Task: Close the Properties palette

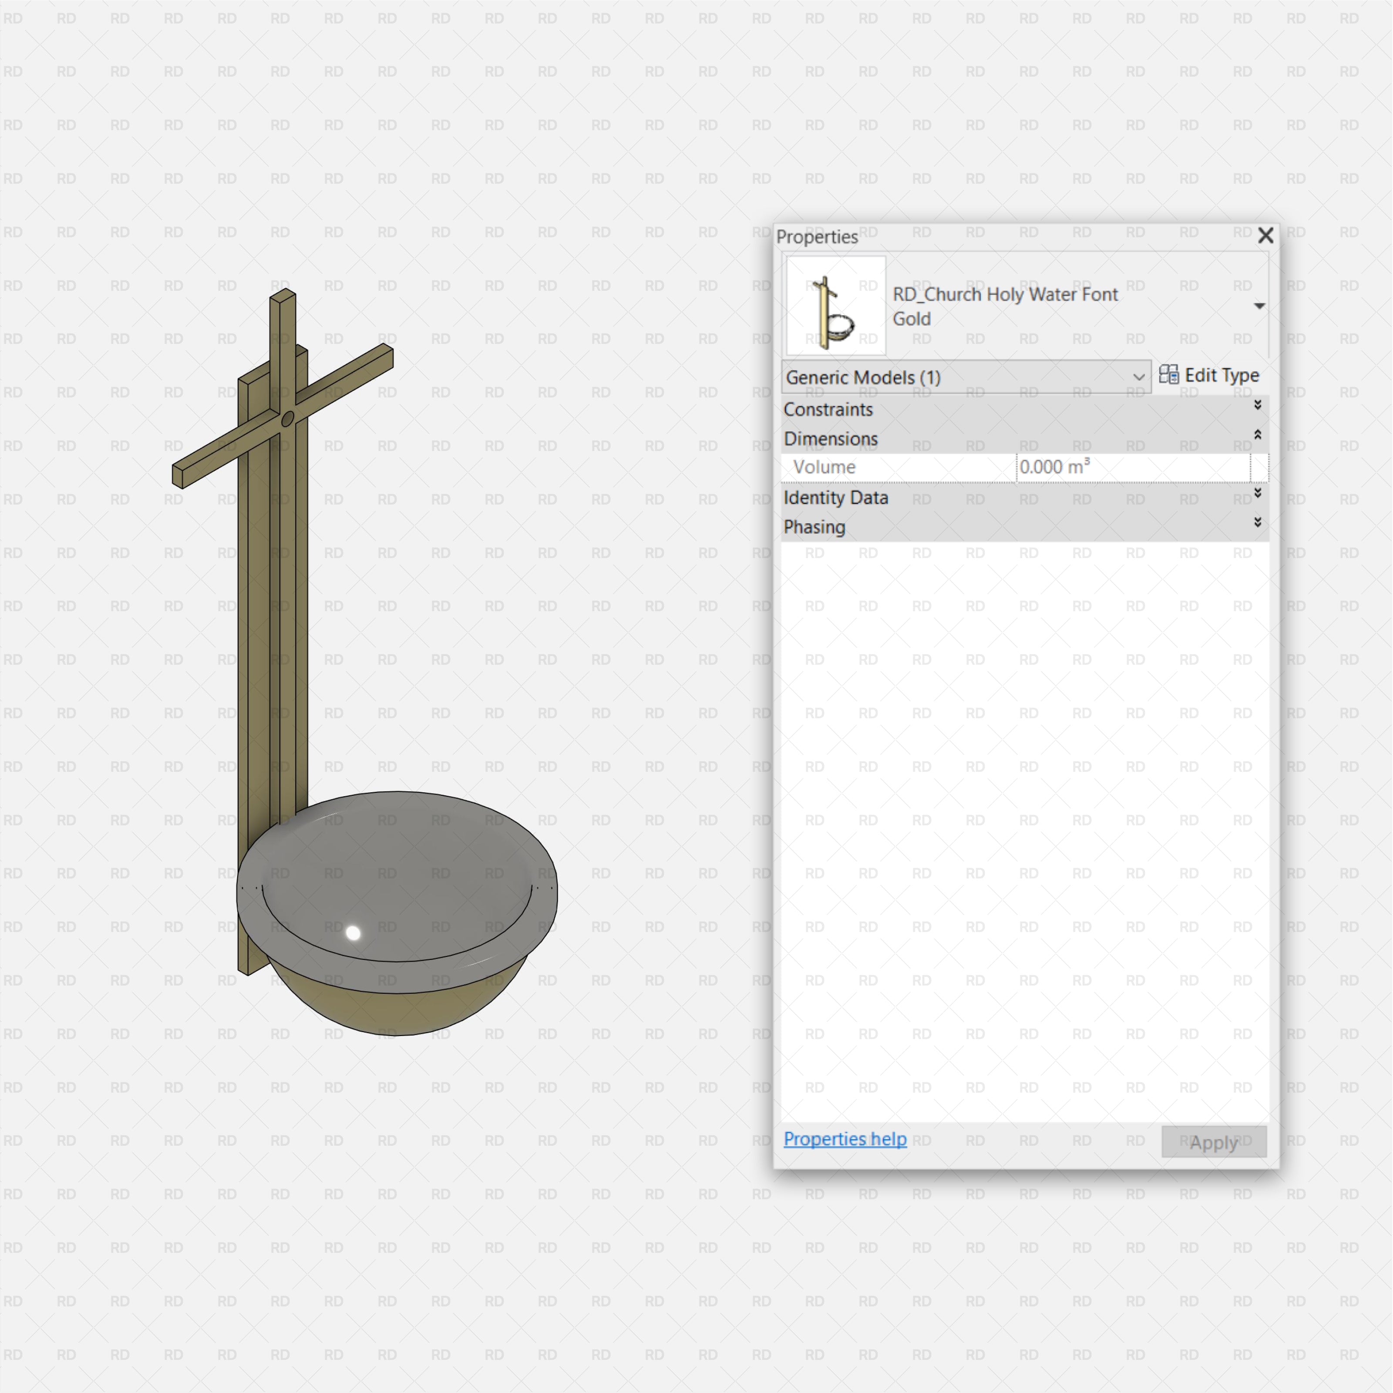Action: pyautogui.click(x=1265, y=236)
